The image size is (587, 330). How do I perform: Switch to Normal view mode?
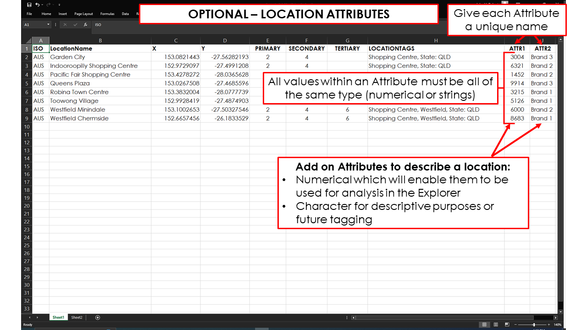tap(484, 324)
